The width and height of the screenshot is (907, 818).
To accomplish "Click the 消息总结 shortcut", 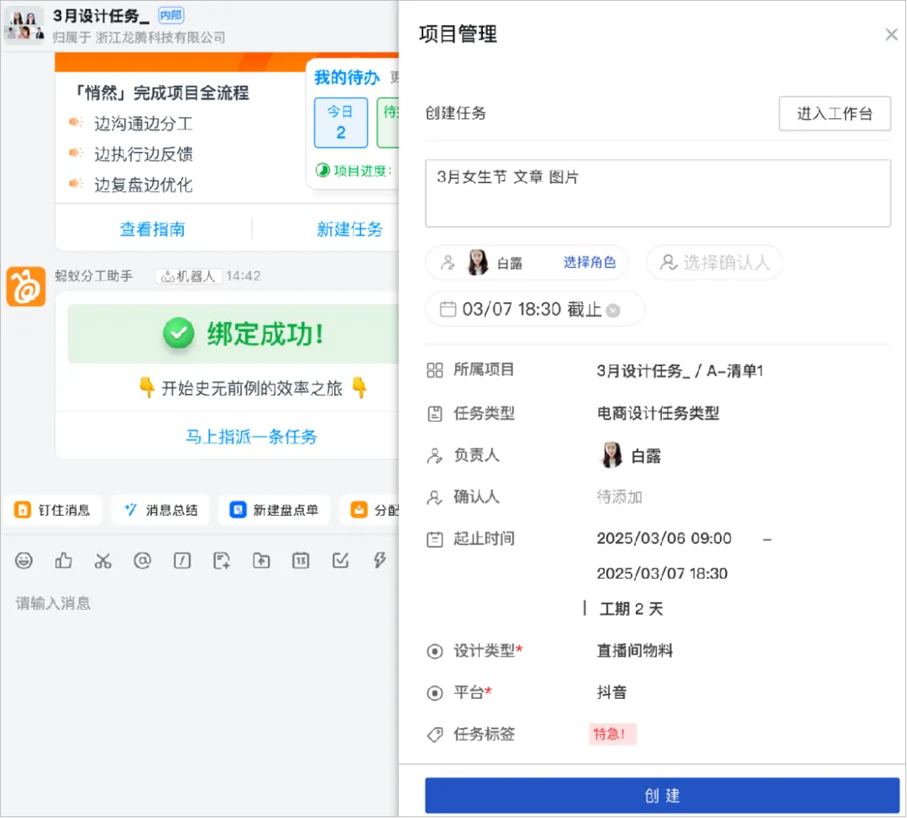I will (160, 511).
